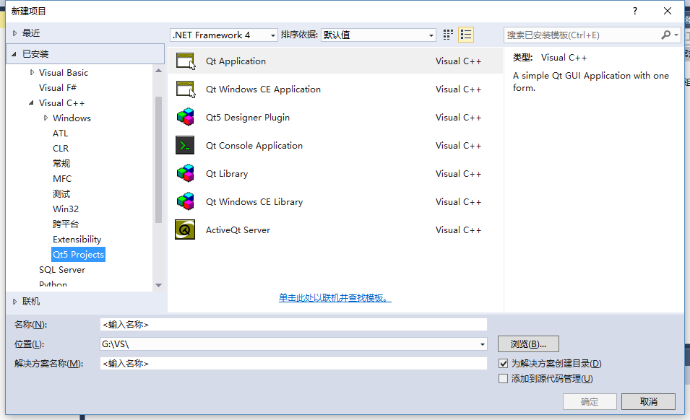690x420 pixels.
Task: Toggle 为解决方案创建目录 checkbox
Action: coord(504,364)
